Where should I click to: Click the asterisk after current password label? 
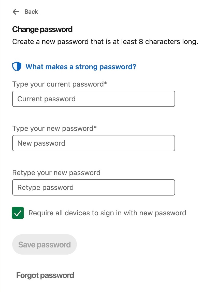(105, 83)
